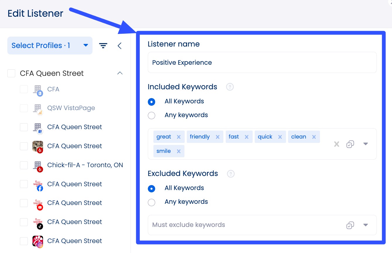Collapse the CFA Queen Street group
The height and width of the screenshot is (253, 392).
pos(120,73)
